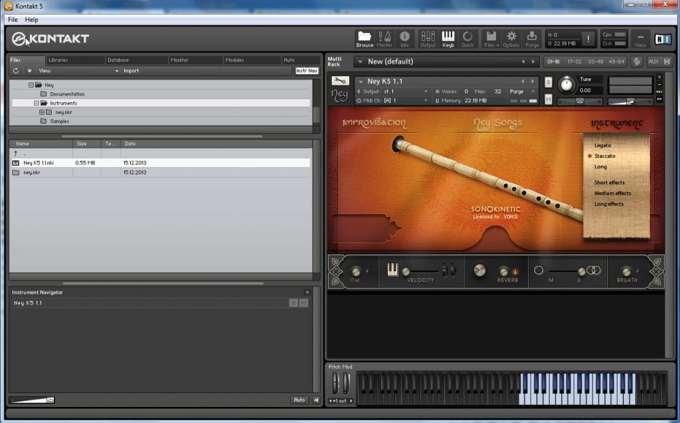Click the Import button
Viewport: 680px width, 423px height.
131,71
